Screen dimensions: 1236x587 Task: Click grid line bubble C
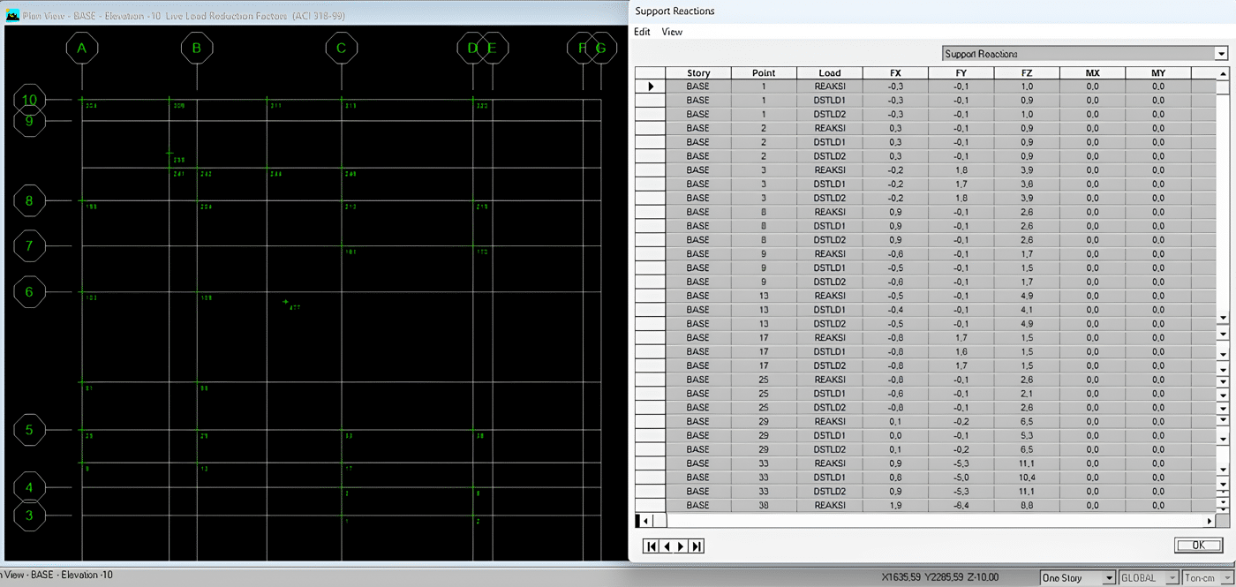341,49
